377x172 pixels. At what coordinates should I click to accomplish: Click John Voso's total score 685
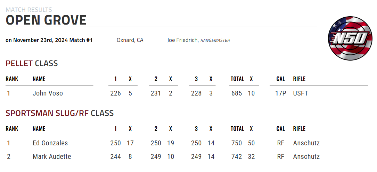(x=237, y=93)
